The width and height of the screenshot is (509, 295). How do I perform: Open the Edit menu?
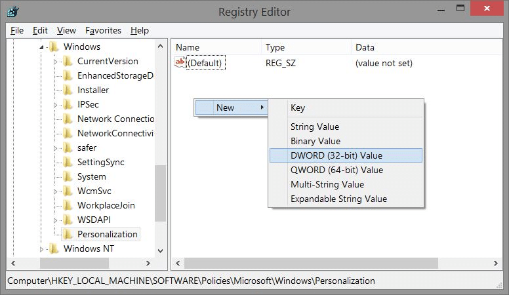click(x=40, y=30)
